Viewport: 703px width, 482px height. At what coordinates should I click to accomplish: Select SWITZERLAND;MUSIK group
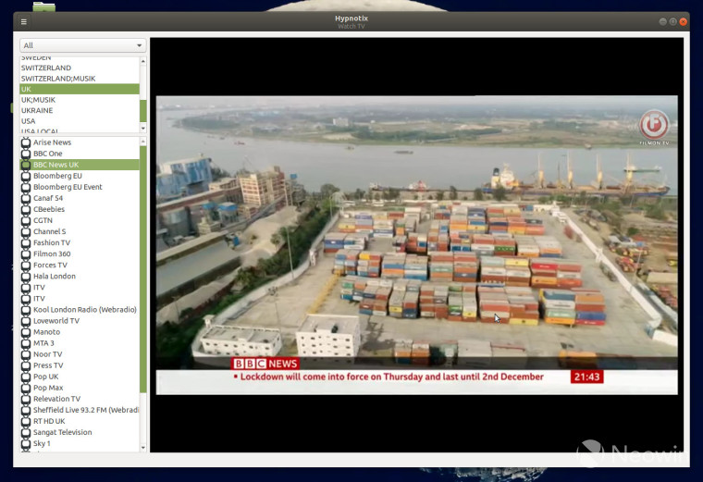coord(80,79)
